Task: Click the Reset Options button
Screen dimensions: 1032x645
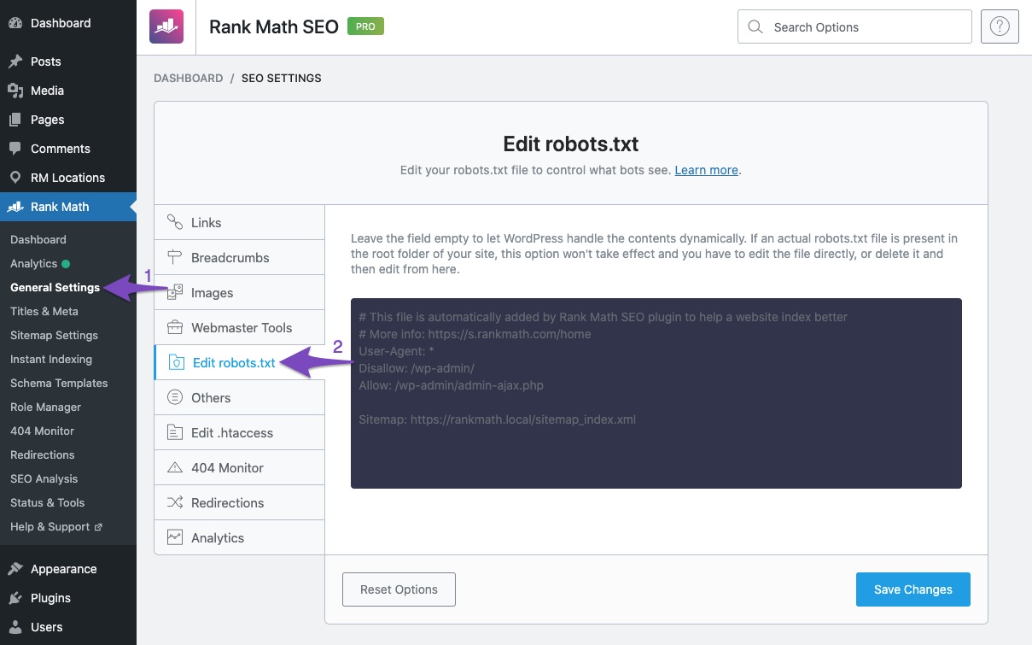Action: pos(399,589)
